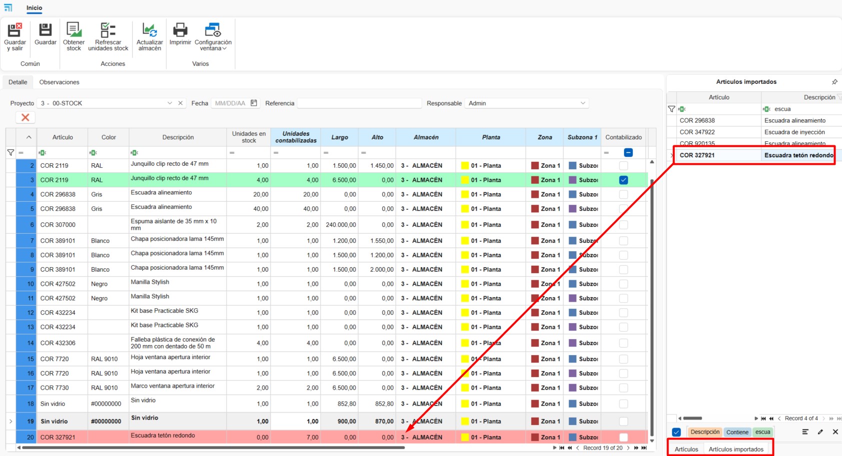Viewport: 842px width, 456px height.
Task: Check Contabilizado for row 2
Action: point(623,166)
